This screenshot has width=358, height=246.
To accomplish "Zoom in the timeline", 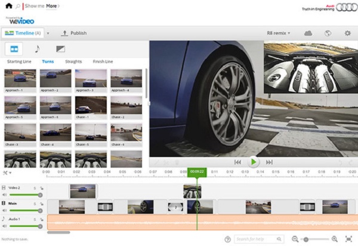I will (335, 239).
